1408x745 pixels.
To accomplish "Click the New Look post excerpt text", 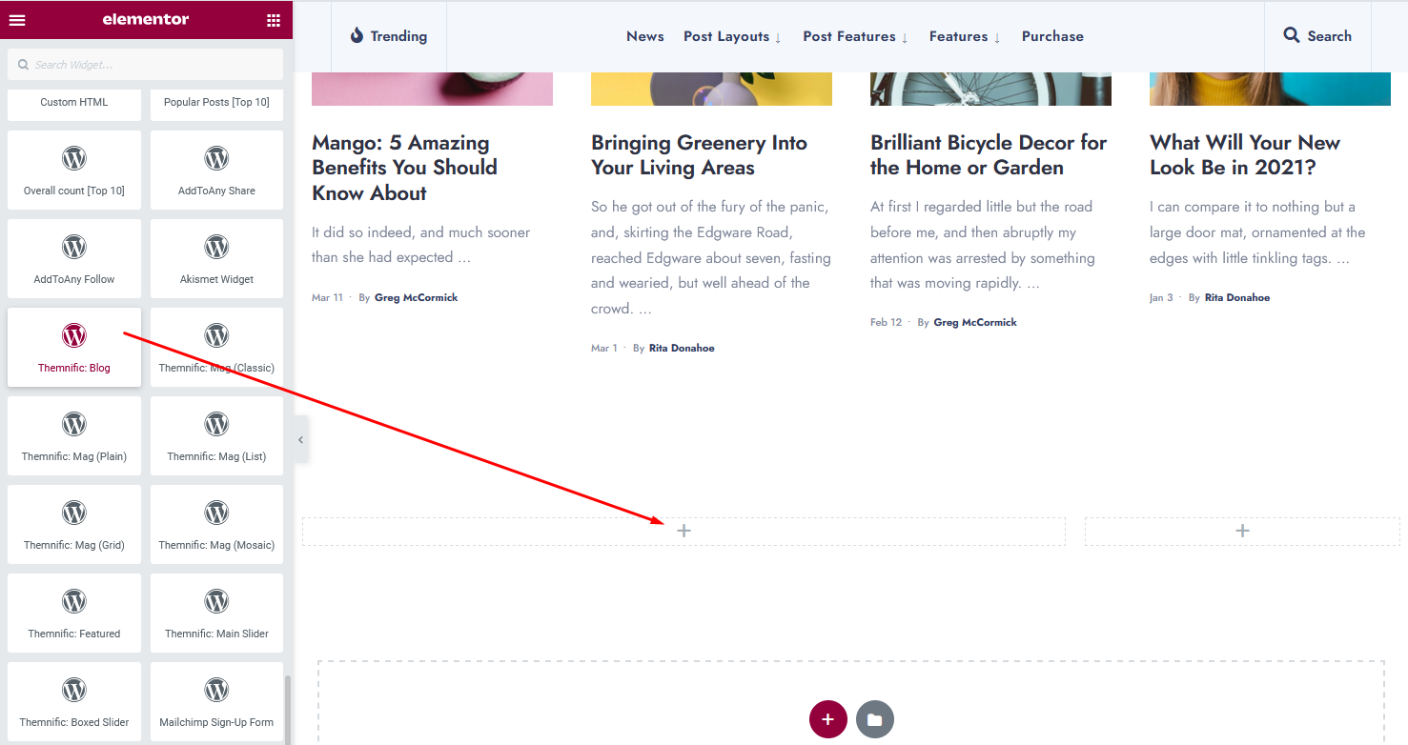I will [x=1257, y=232].
